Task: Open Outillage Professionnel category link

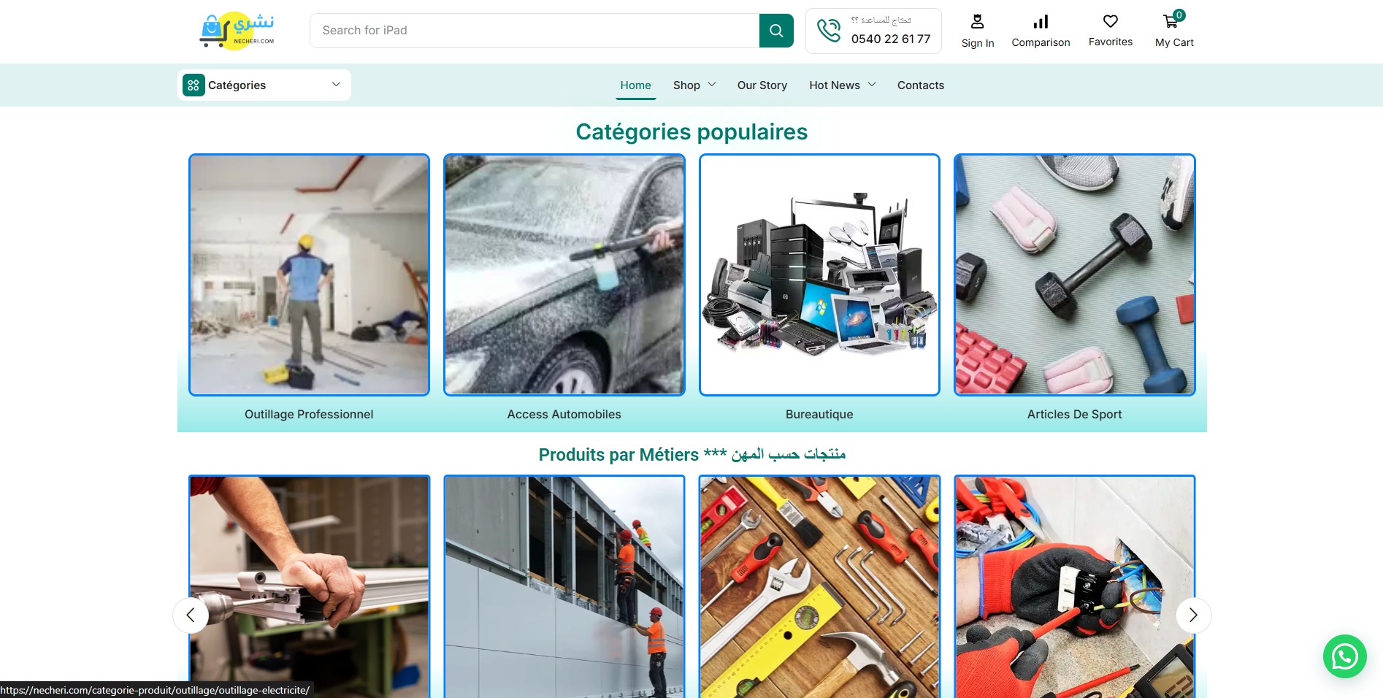Action: coord(309,414)
